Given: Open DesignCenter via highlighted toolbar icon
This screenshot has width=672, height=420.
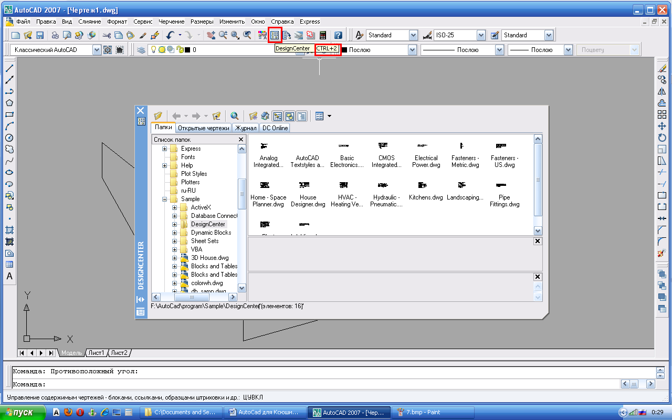Looking at the screenshot, I should tap(275, 35).
